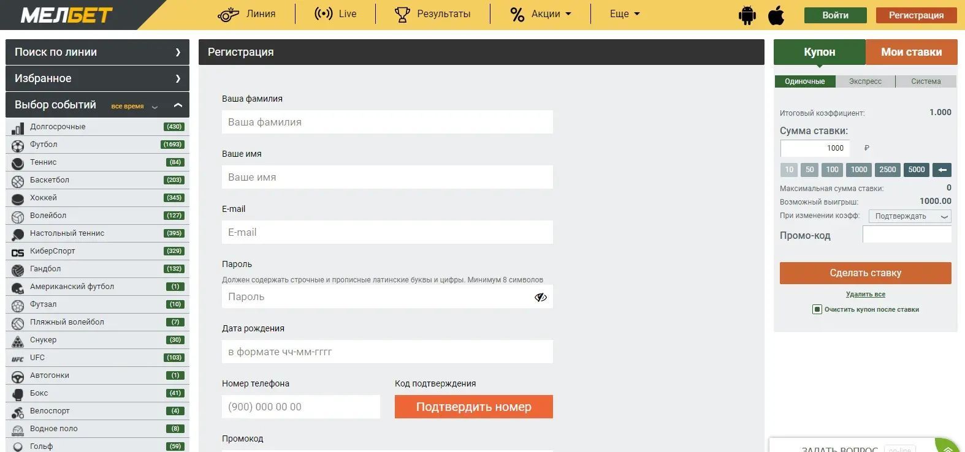Viewport: 965px width, 452px height.
Task: Collapse the Выбор событий panel
Action: pyautogui.click(x=178, y=105)
